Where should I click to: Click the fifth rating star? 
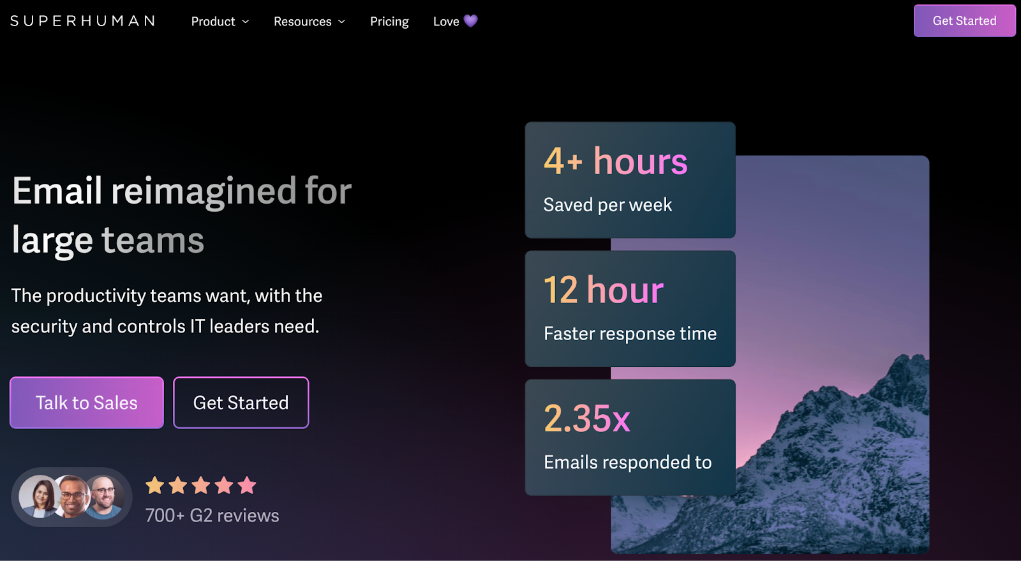(247, 486)
